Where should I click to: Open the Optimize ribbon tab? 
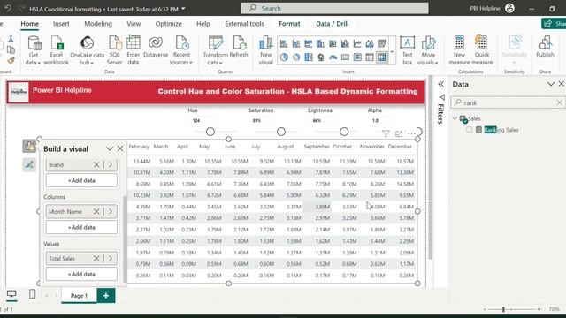[x=169, y=24]
